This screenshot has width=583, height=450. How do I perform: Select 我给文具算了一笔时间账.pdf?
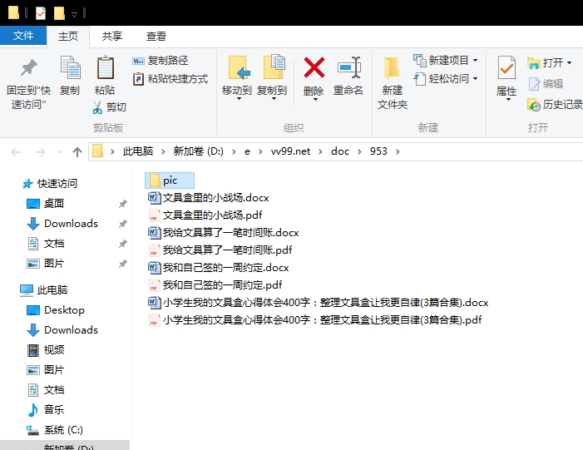(220, 250)
